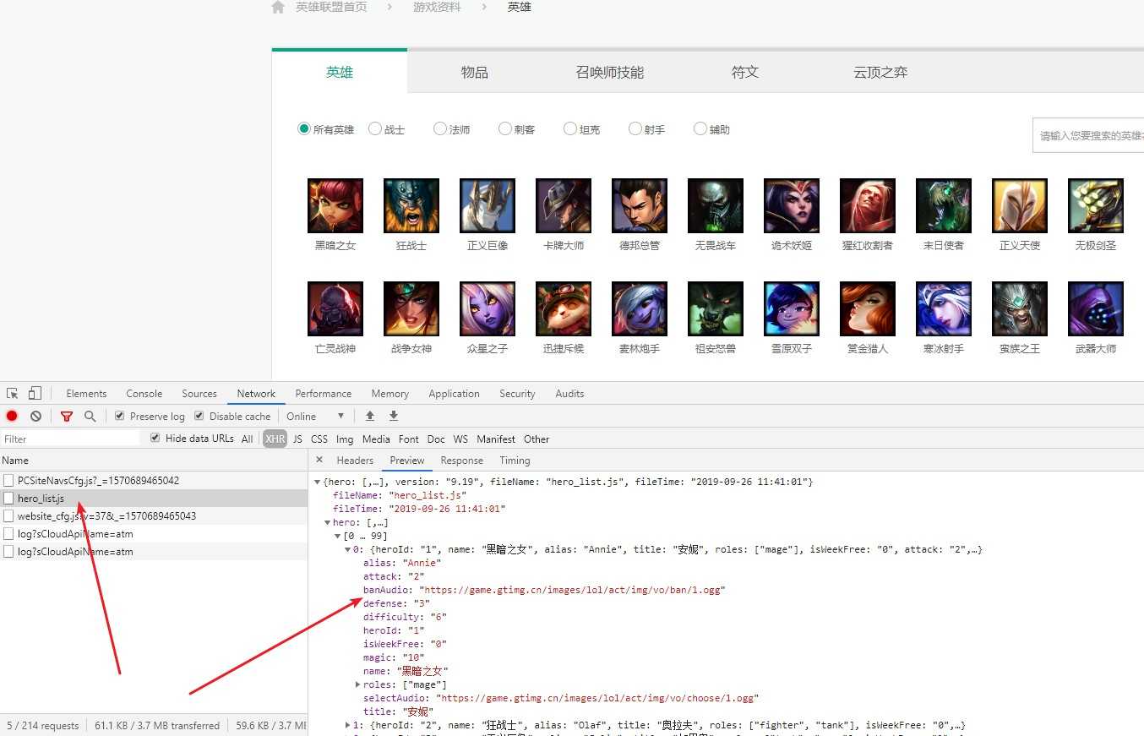Click the hero search input box

[1088, 135]
